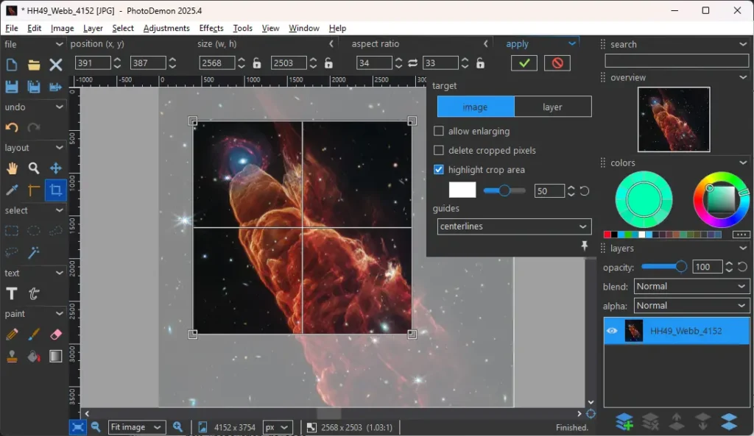Enable the allow enlarging option

[439, 131]
